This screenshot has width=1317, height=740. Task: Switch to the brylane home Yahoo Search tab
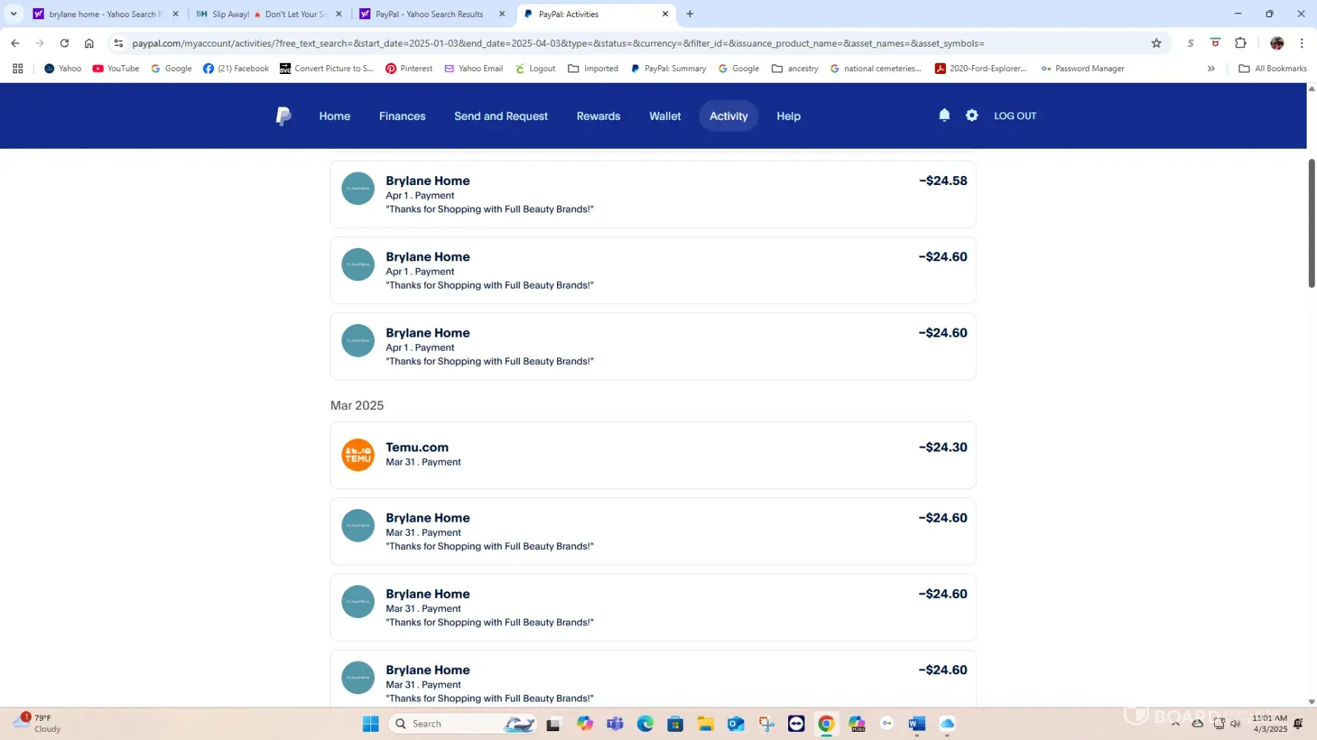pyautogui.click(x=102, y=14)
